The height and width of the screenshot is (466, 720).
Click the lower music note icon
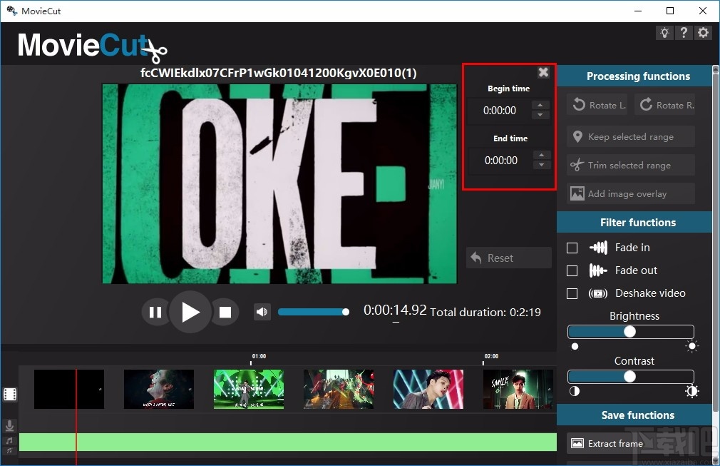point(9,451)
